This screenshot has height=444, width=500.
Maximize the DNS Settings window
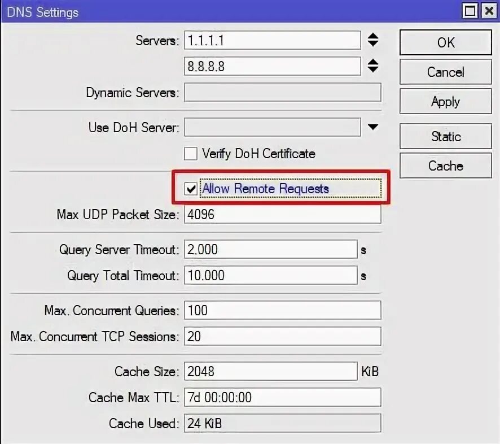[470, 11]
